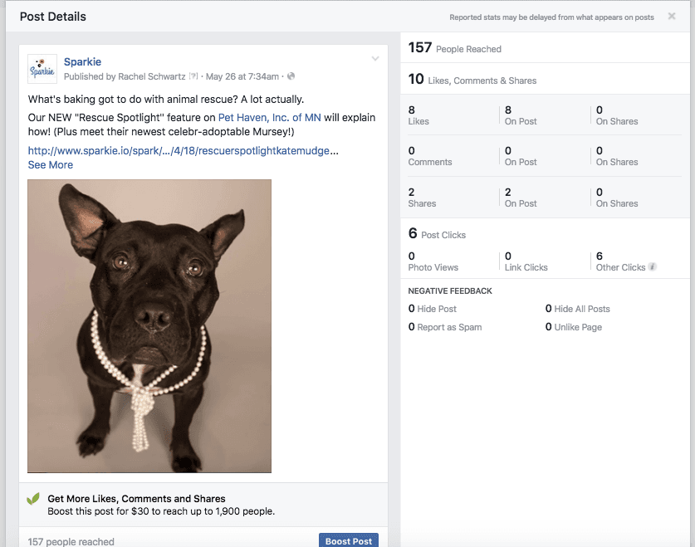Open the sparkie.io rescue spotlight URL
695x547 pixels.
(179, 151)
